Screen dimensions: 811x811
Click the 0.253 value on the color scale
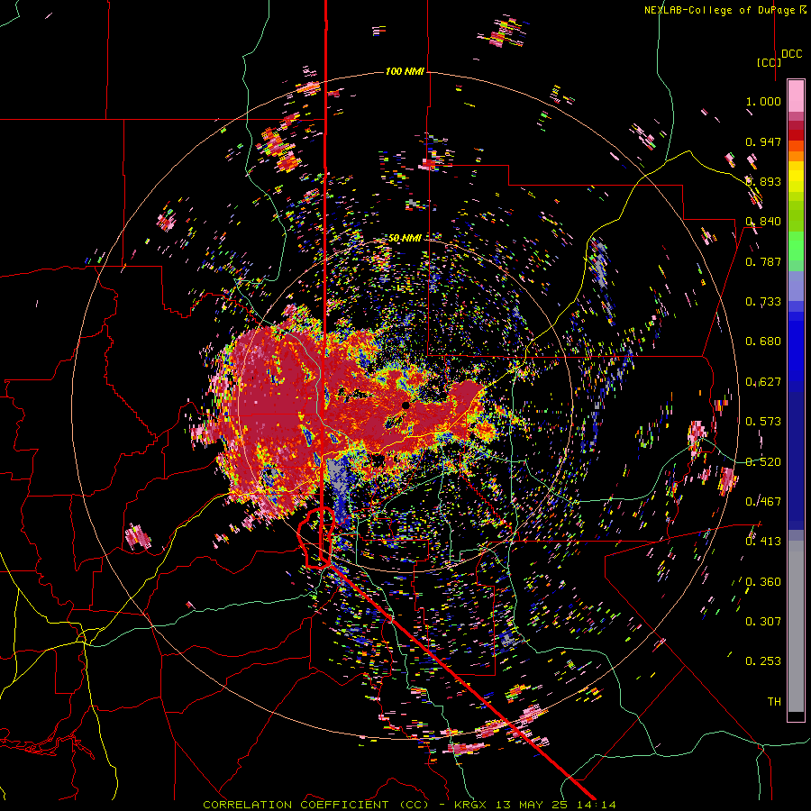(x=763, y=661)
